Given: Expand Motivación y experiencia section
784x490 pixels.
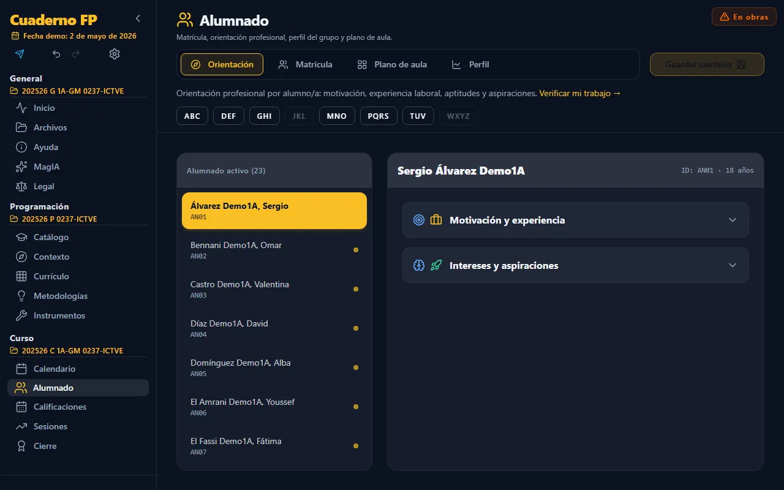Looking at the screenshot, I should click(576, 220).
